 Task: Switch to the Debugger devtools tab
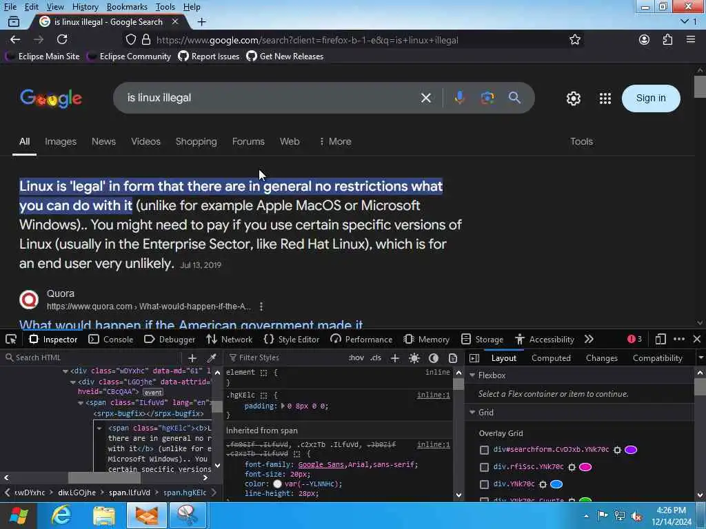coord(170,339)
